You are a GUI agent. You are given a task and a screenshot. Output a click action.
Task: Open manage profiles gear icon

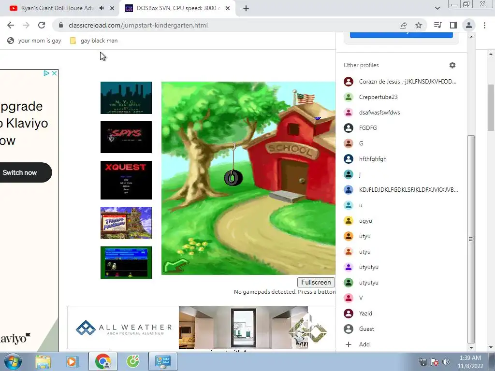(x=452, y=65)
